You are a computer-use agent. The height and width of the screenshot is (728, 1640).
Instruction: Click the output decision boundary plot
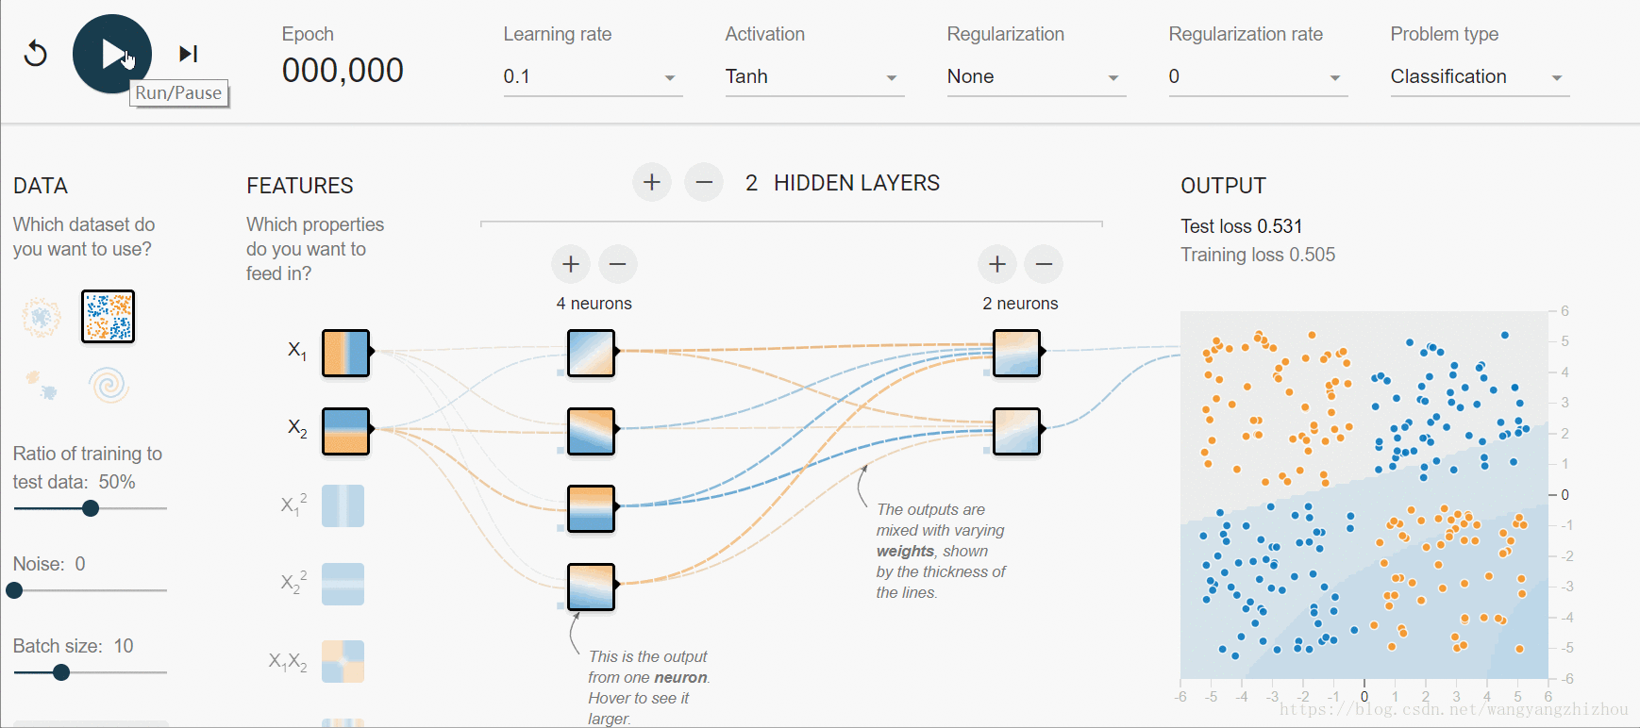[1364, 495]
